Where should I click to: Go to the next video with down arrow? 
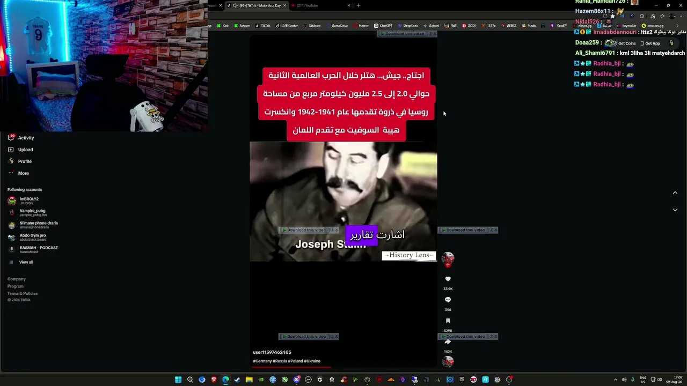coord(675,210)
